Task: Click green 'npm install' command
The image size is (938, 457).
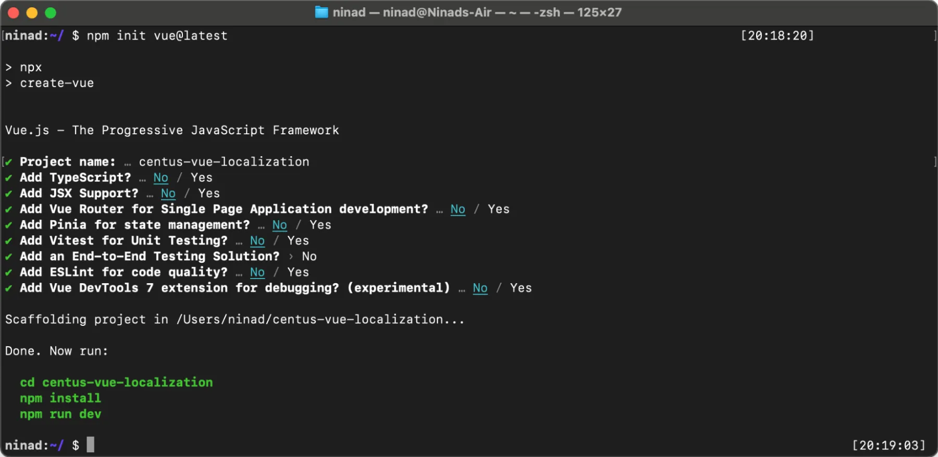Action: (x=60, y=398)
